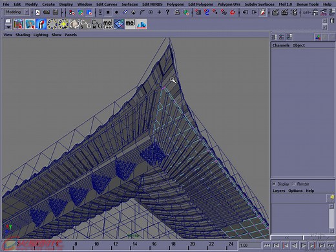Click the plain mel shelf button
Viewport: 336px width, 252px height.
click(131, 24)
